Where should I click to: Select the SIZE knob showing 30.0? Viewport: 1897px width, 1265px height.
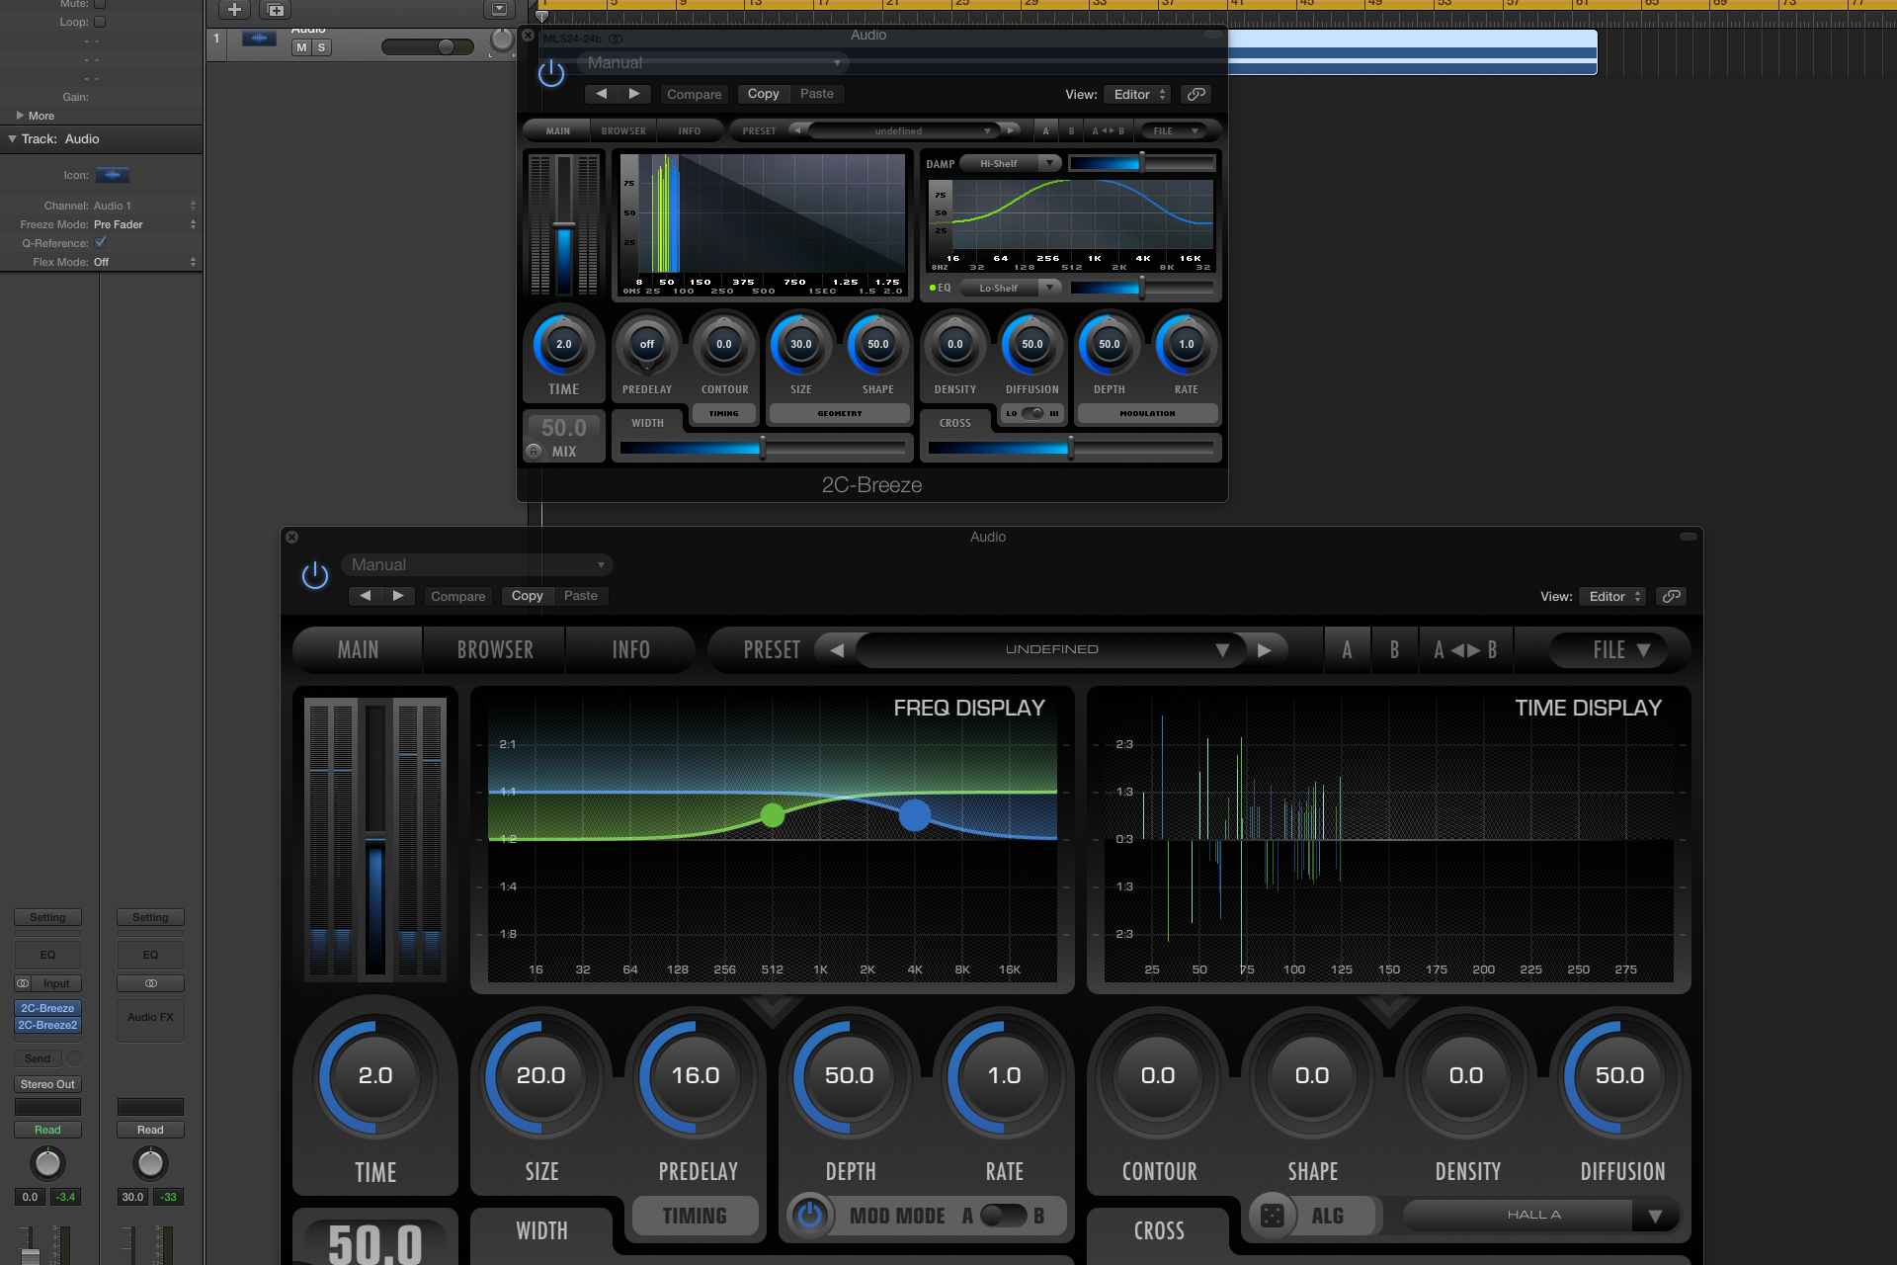[801, 344]
